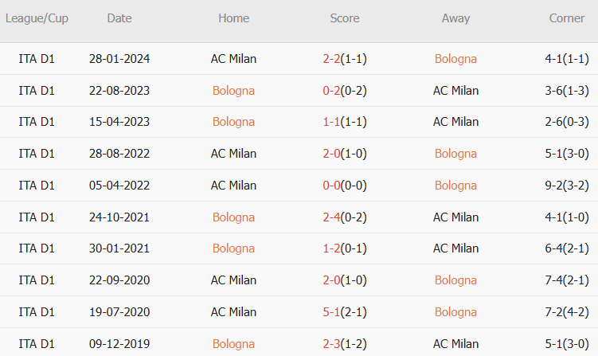
Task: Open the 2-2 score from 28-01-2024
Action: pos(331,59)
